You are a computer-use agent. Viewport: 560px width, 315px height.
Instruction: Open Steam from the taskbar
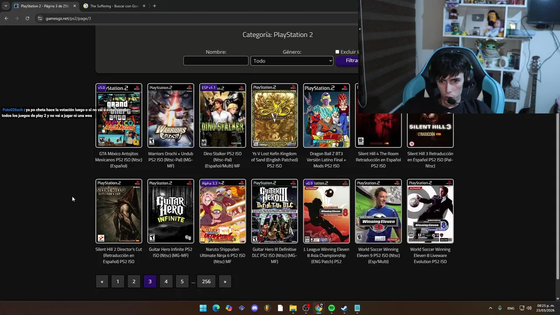[344, 308]
